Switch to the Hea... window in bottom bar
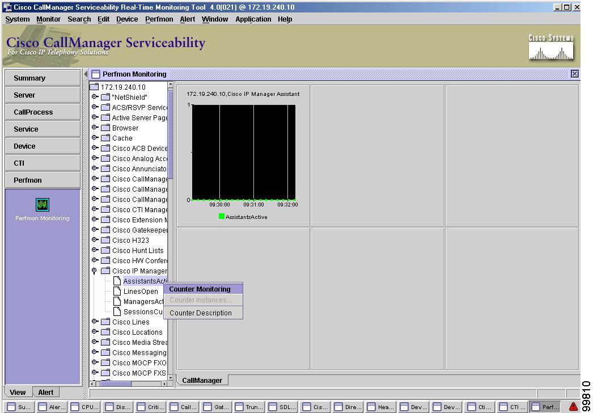The height and width of the screenshot is (413, 593). (381, 407)
